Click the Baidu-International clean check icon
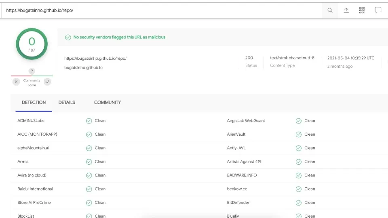The image size is (388, 218). coord(89,189)
